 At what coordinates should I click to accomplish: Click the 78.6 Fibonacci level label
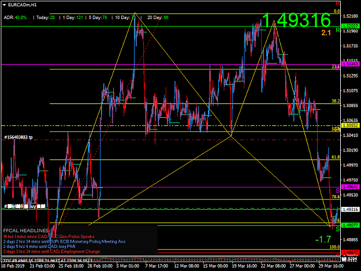336,196
